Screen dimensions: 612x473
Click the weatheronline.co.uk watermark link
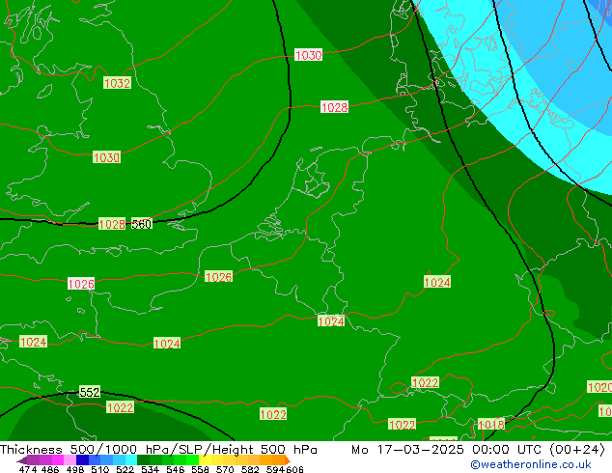point(537,464)
